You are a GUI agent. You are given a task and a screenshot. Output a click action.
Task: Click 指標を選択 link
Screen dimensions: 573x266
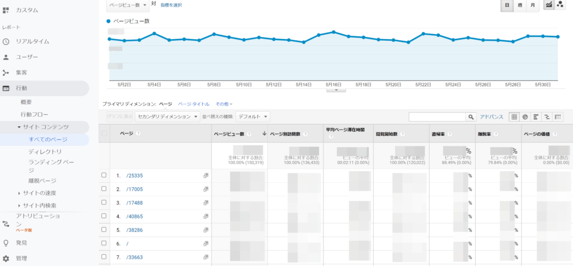click(x=171, y=5)
